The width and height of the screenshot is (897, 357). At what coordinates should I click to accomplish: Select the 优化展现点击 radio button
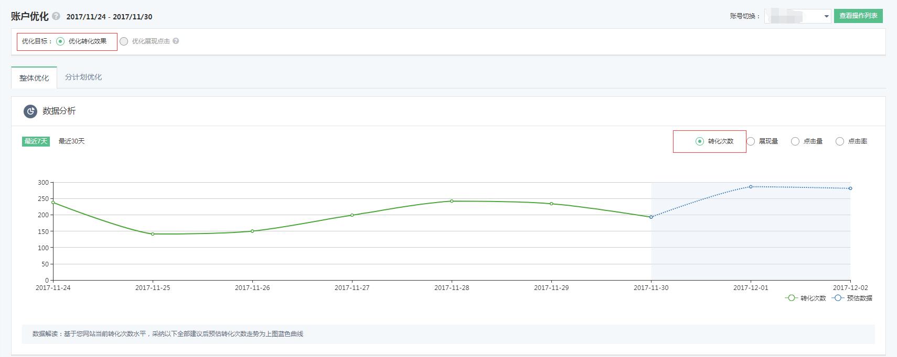click(124, 41)
